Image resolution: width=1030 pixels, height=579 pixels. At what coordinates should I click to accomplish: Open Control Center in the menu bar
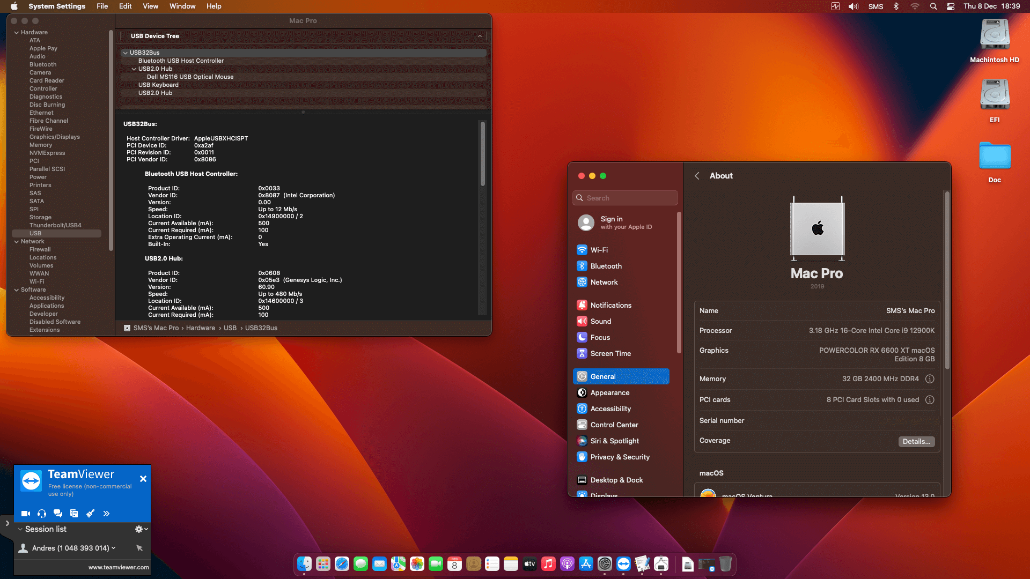point(950,6)
